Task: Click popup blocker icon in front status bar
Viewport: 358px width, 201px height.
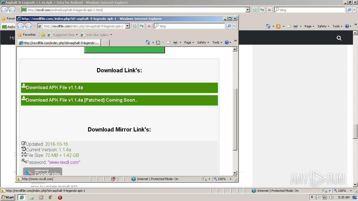Action: point(114,179)
